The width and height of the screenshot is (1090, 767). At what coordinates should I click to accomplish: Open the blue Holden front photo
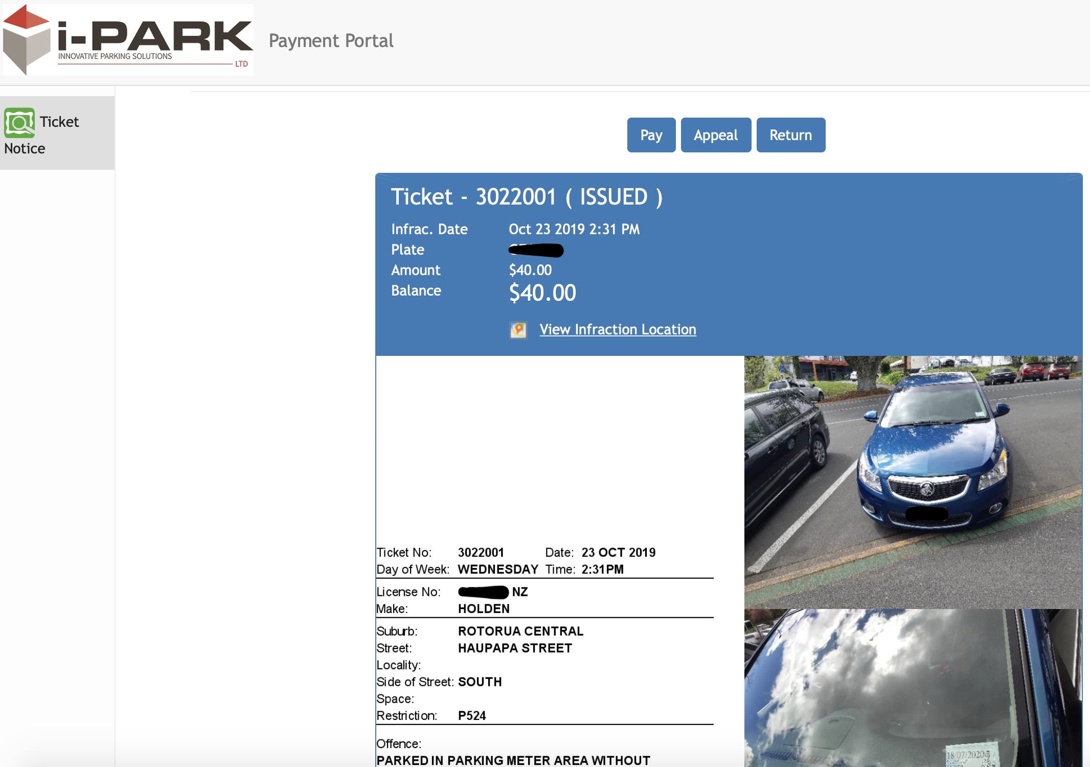point(913,482)
